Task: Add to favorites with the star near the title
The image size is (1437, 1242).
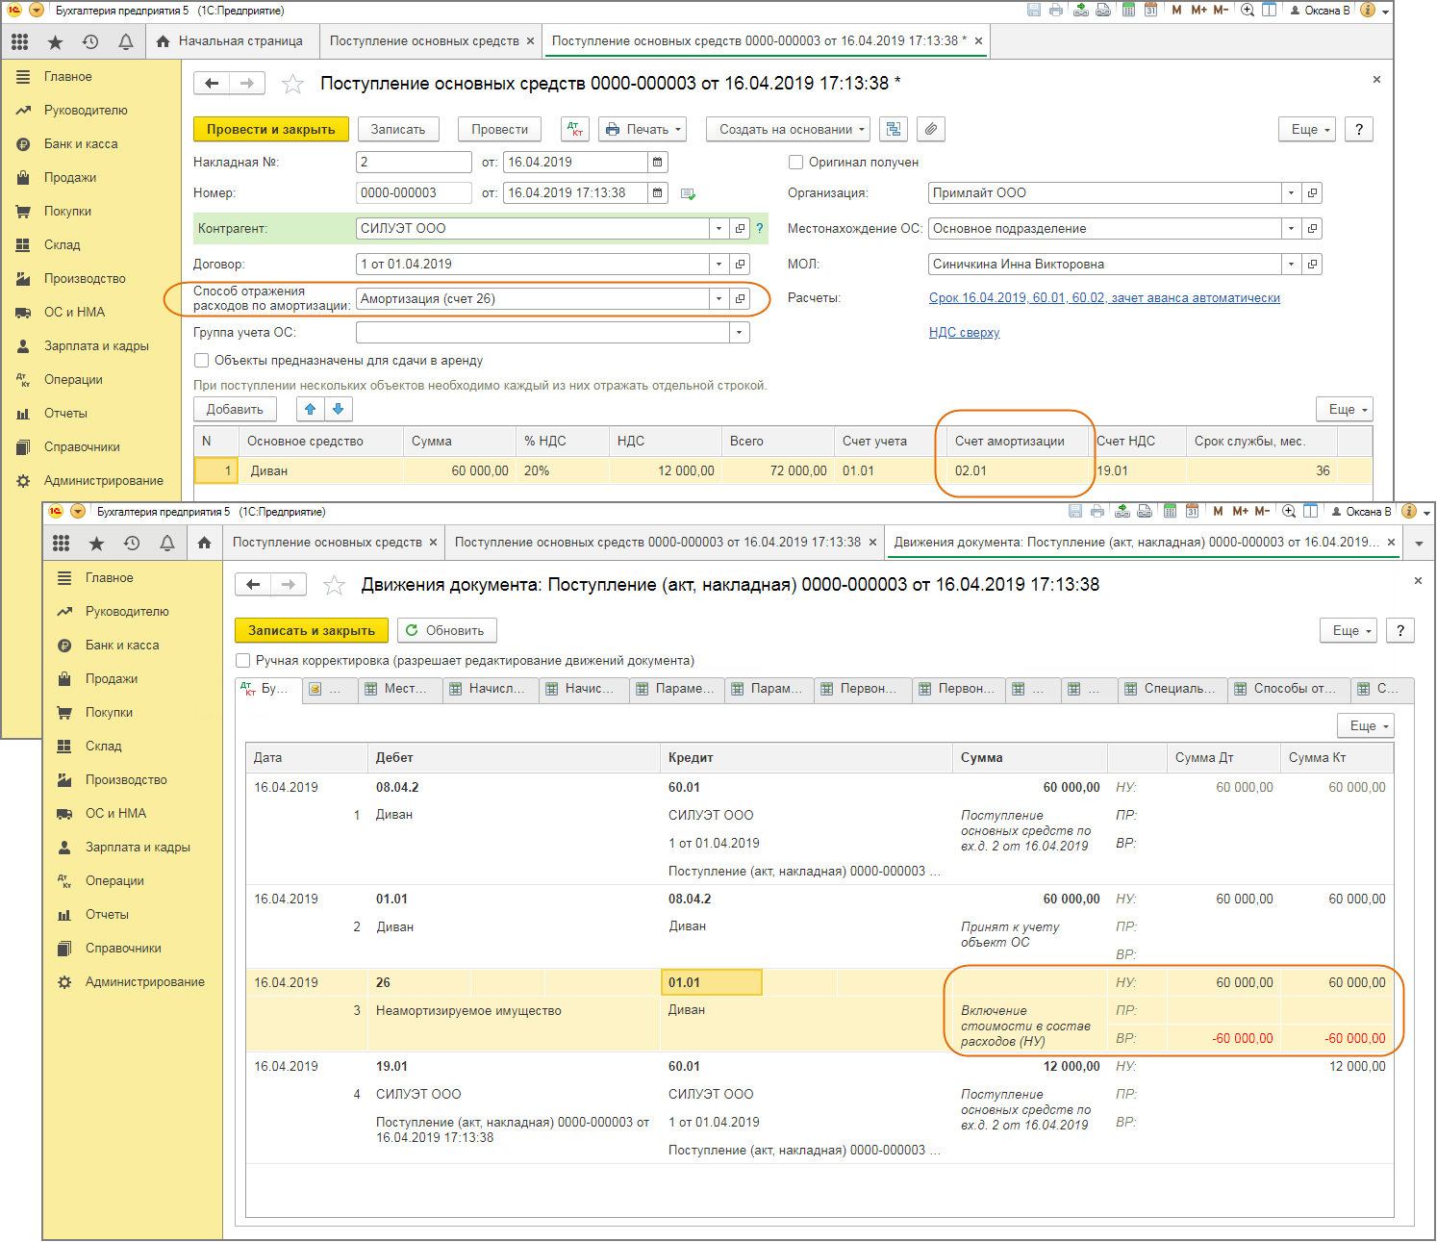Action: [x=292, y=85]
